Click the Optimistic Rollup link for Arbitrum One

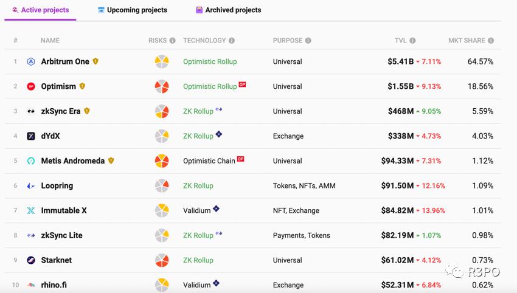click(210, 61)
